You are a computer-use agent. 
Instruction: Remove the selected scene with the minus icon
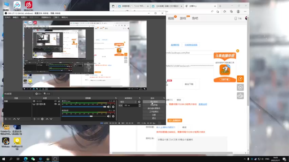[10, 119]
